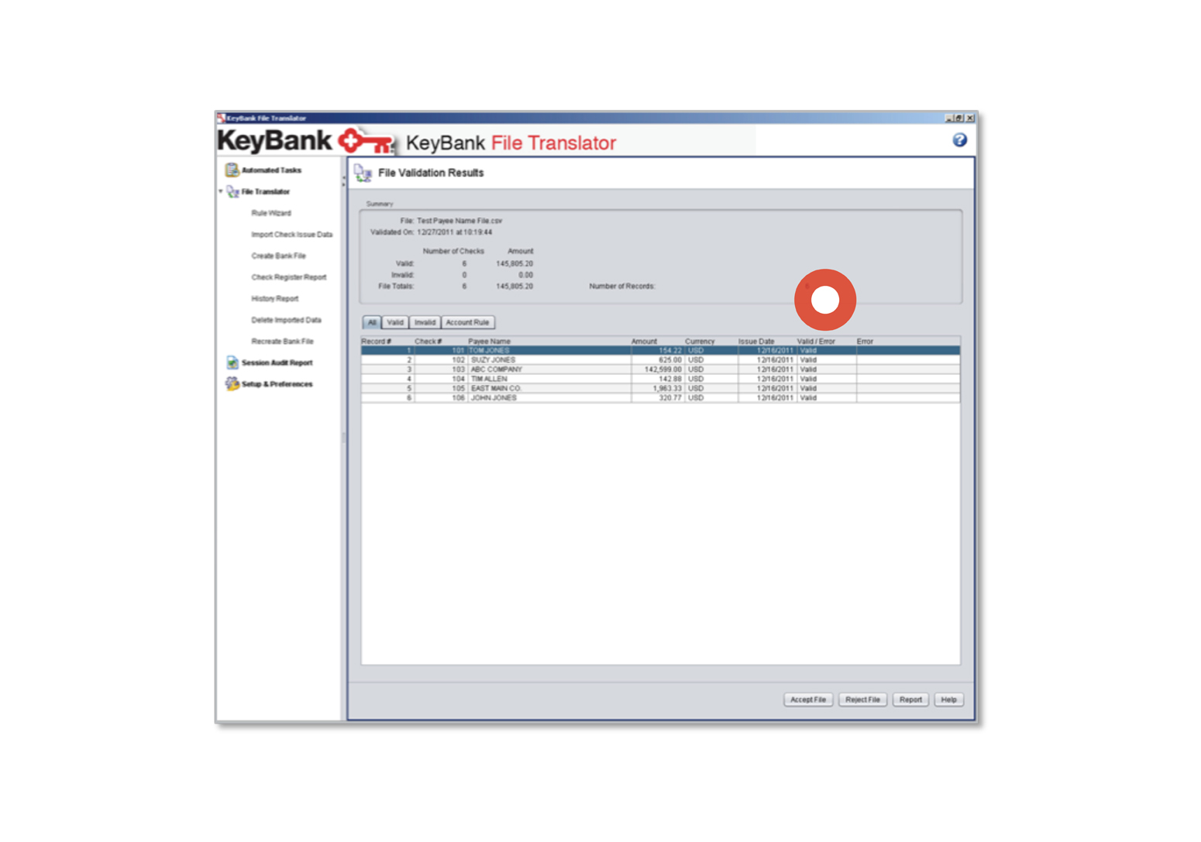The image size is (1201, 842).
Task: Click the Help button
Action: tap(948, 699)
